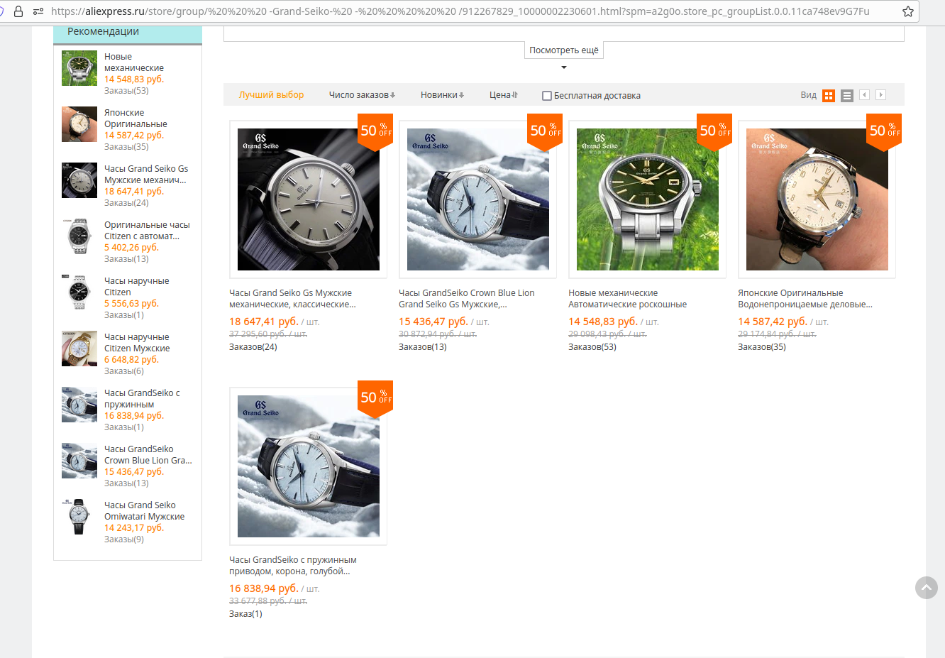Screen dimensions: 945x658
Task: Open Часы Grand Seiko Omiwatari Мужские sidebar link
Action: click(144, 511)
